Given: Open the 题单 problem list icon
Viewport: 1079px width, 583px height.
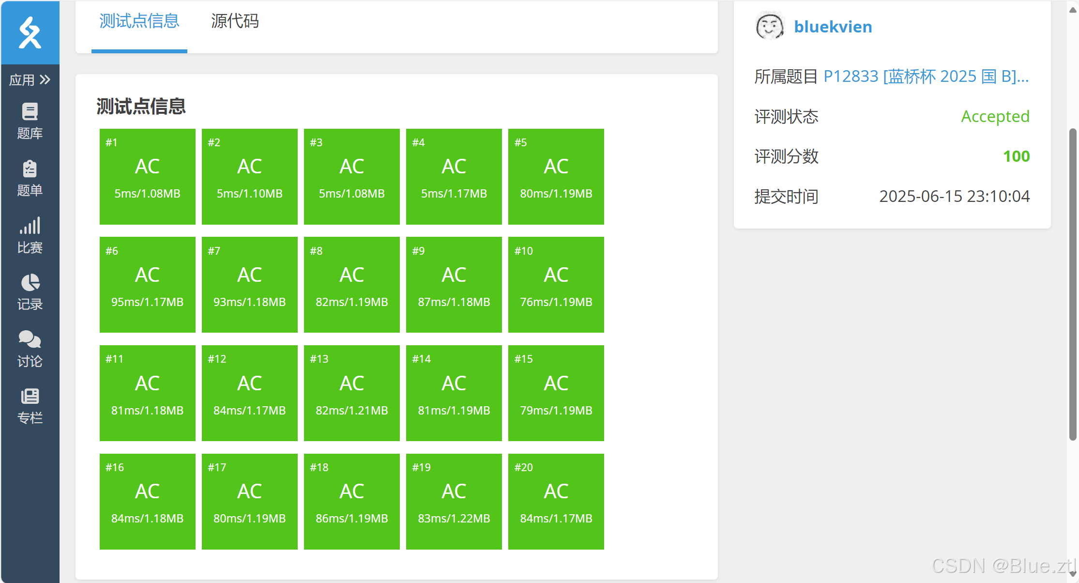Looking at the screenshot, I should [x=30, y=169].
